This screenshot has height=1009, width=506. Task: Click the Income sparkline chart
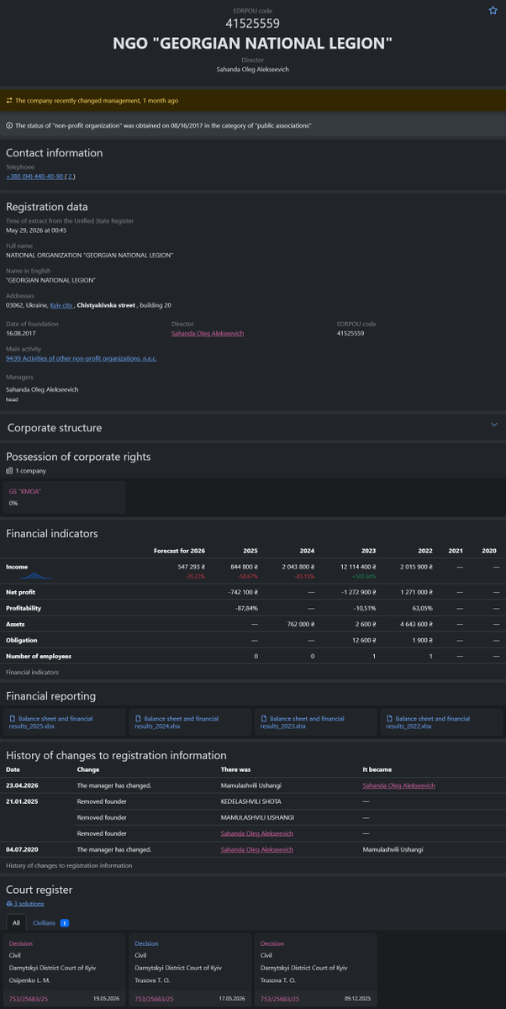click(36, 576)
